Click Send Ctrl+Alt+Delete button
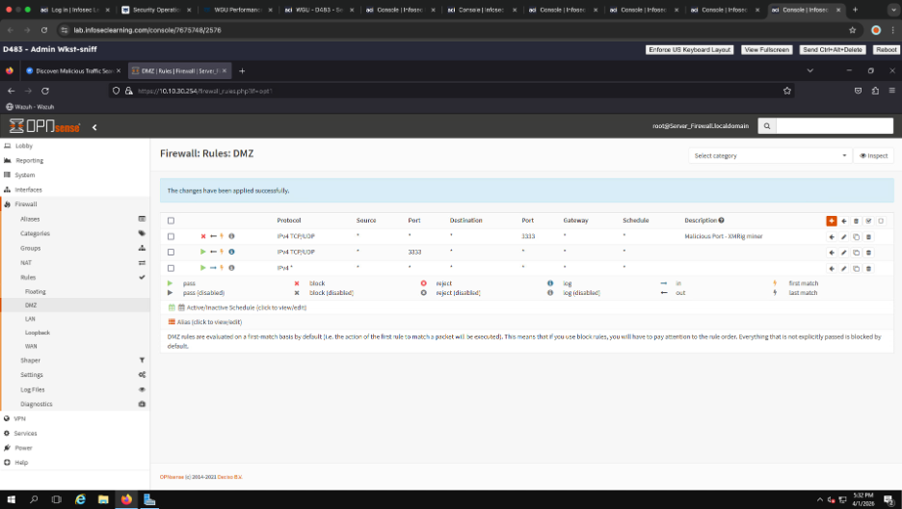Screen dimensions: 902x509 [x=833, y=50]
